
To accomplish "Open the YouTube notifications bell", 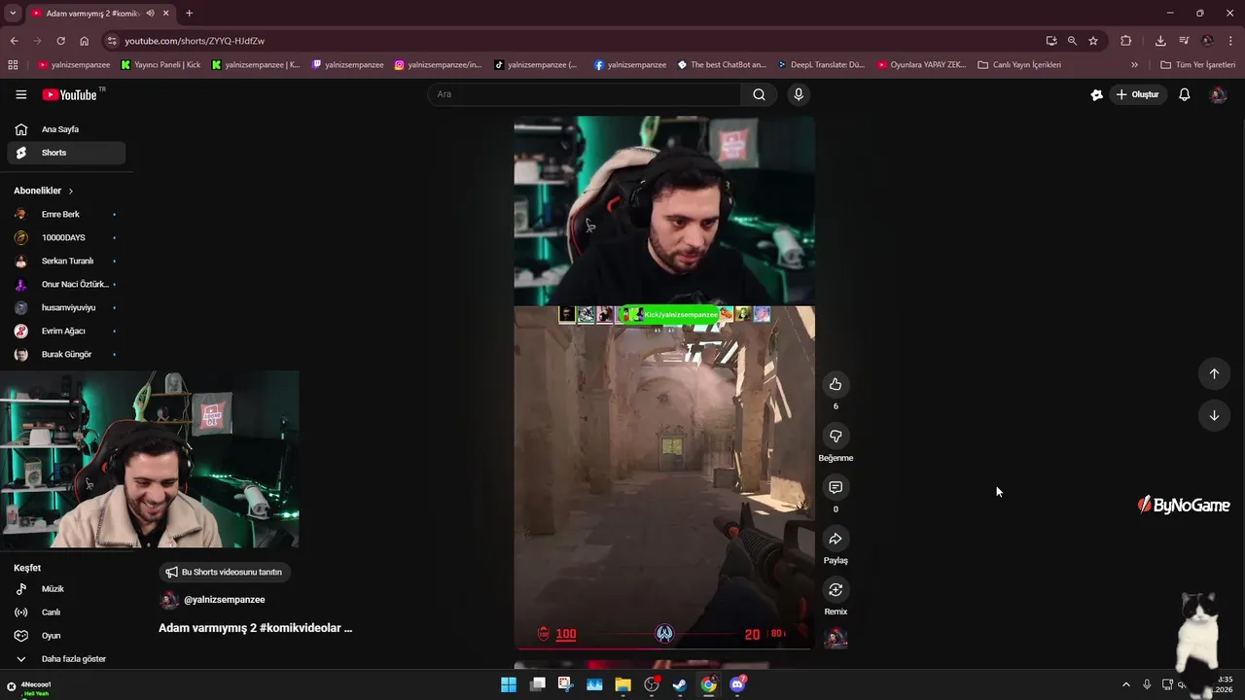I will [x=1184, y=94].
